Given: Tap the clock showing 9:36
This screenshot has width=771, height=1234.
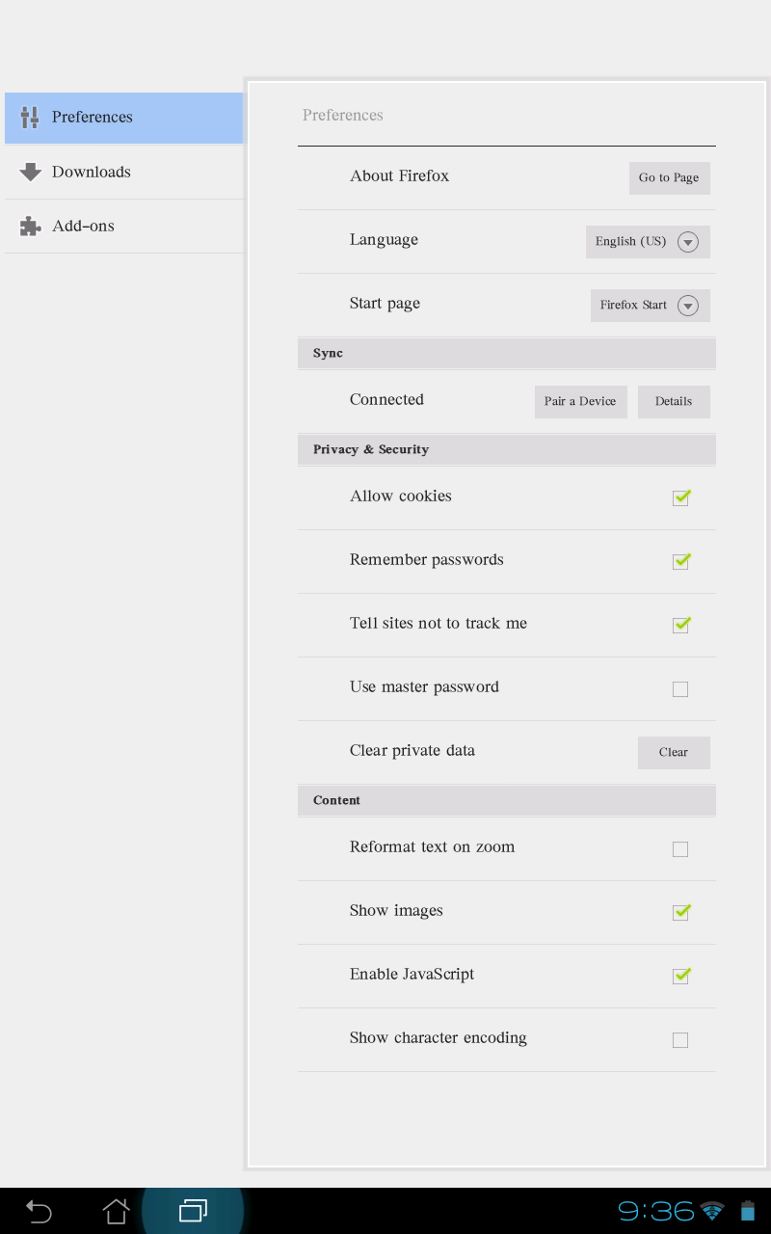Looking at the screenshot, I should click(655, 1211).
